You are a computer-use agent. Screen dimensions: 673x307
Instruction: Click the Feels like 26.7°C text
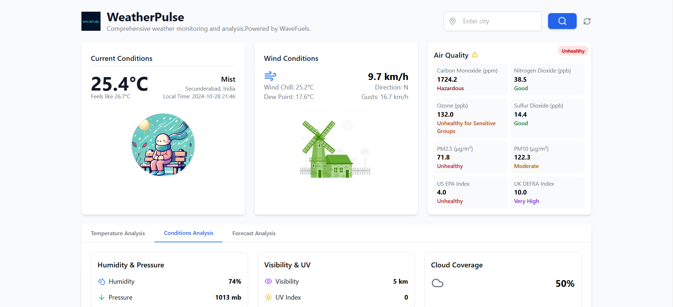pyautogui.click(x=110, y=97)
